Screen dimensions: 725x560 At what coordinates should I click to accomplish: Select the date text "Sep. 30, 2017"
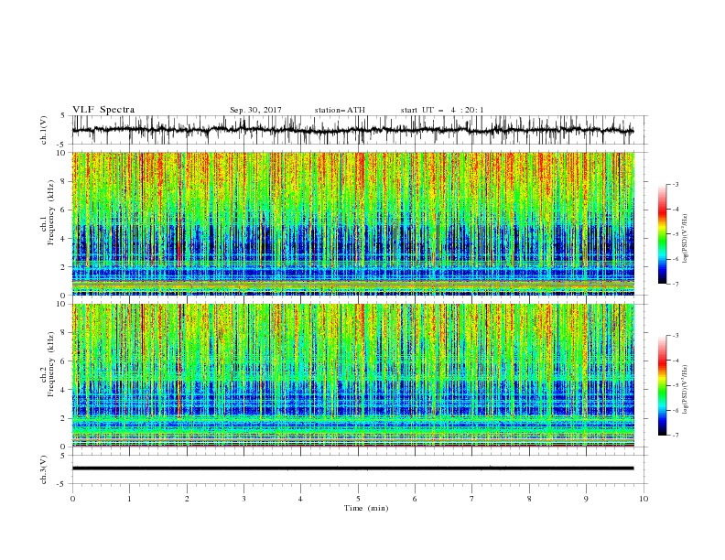tap(255, 110)
